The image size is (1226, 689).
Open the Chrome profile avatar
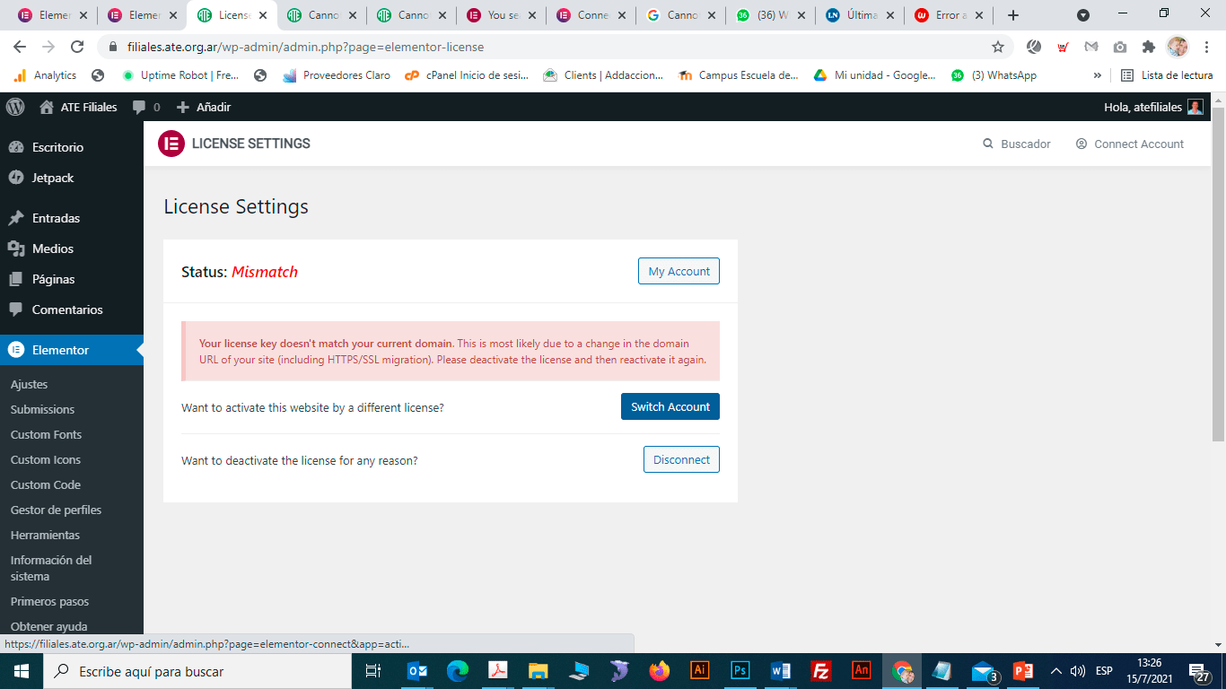pyautogui.click(x=1178, y=47)
